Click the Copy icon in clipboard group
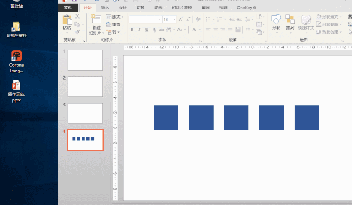 tap(77, 24)
